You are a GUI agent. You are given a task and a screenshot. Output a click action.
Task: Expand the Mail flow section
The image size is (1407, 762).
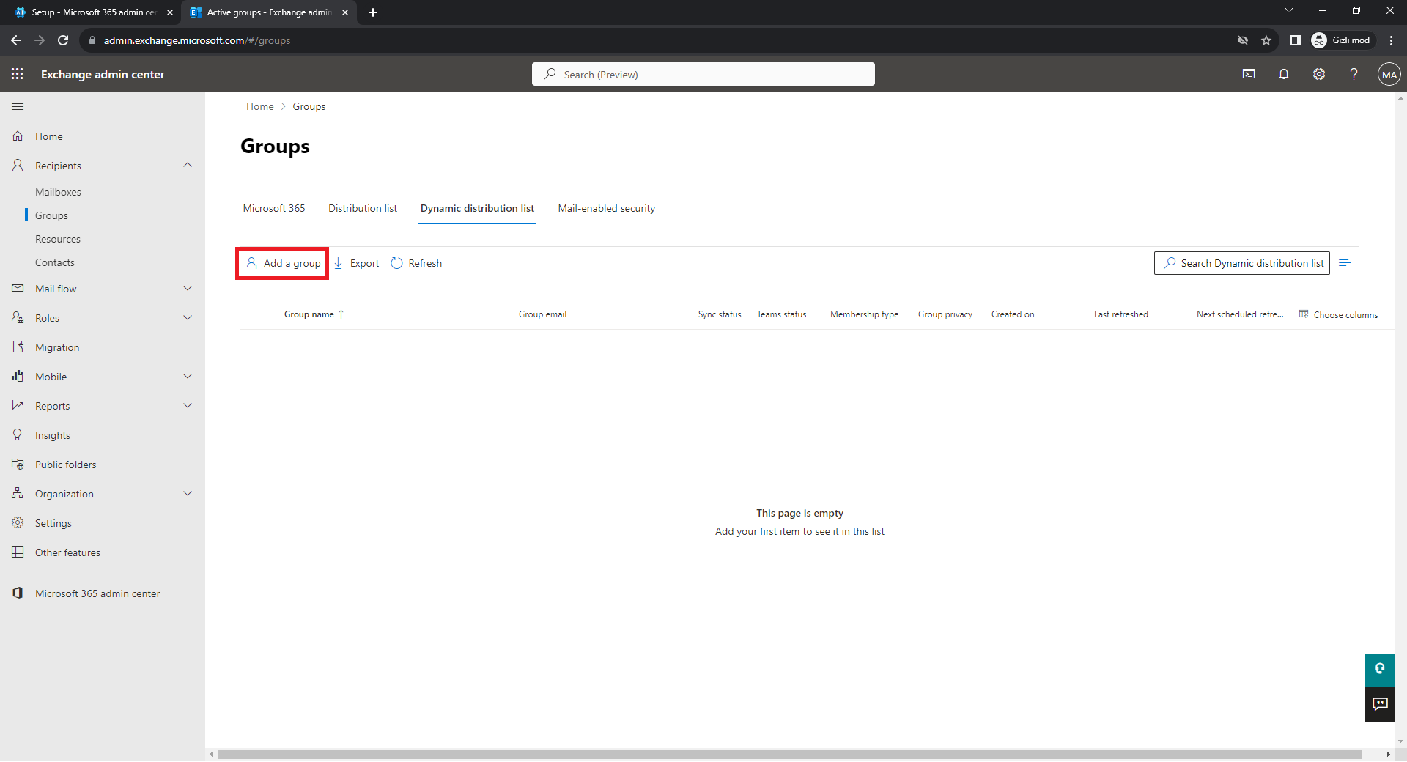(x=188, y=289)
